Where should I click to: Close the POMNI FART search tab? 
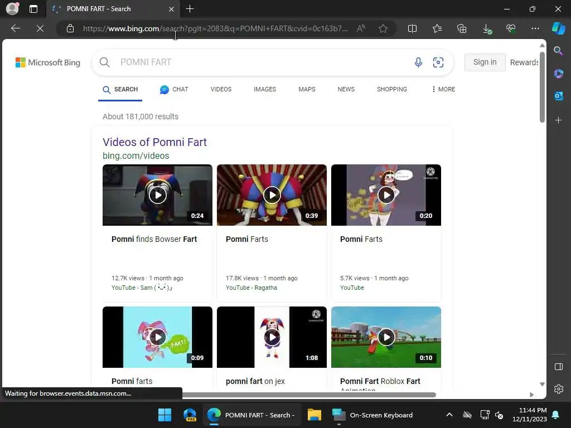[171, 9]
